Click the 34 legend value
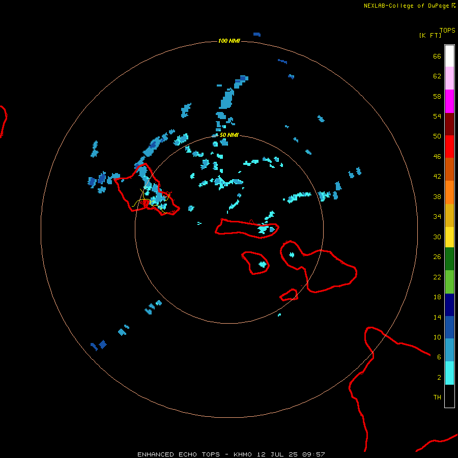The width and height of the screenshot is (458, 458). coord(437,217)
